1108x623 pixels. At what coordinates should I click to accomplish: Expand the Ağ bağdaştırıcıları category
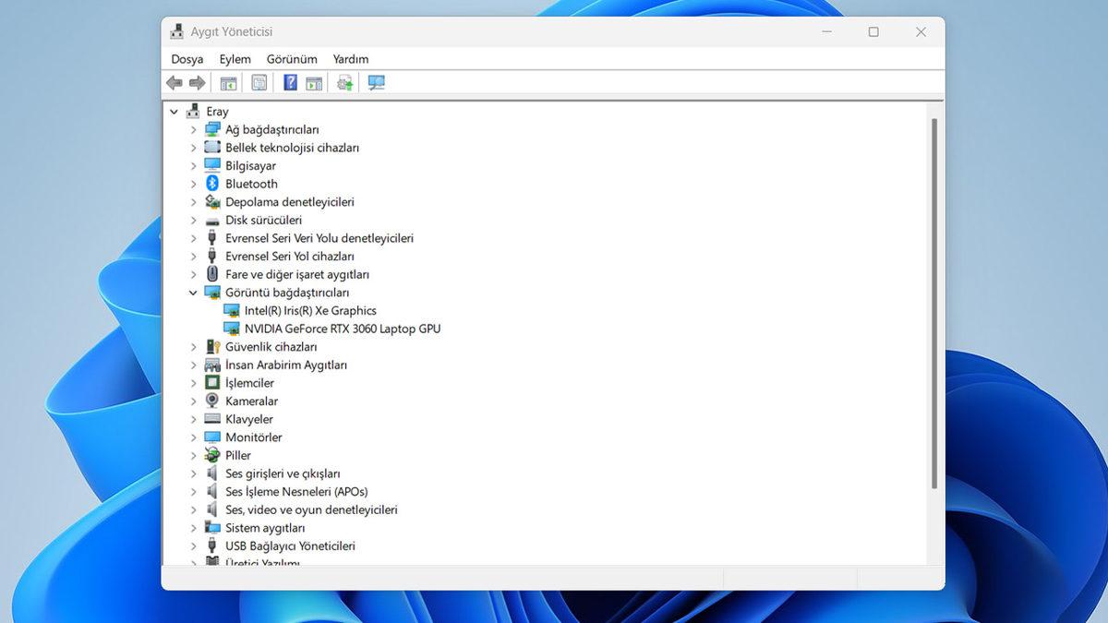click(194, 130)
